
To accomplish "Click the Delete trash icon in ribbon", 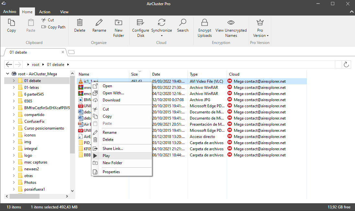I will pos(80,23).
